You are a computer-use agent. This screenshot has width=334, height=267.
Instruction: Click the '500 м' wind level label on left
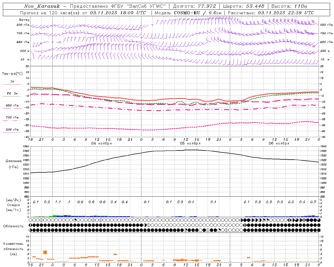click(x=25, y=51)
